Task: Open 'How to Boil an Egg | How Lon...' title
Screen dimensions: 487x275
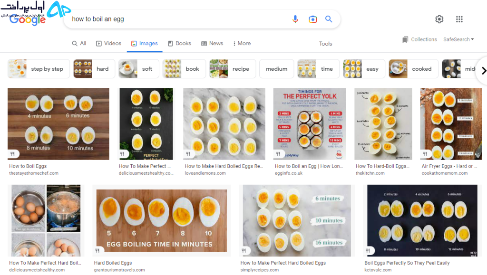Action: (309, 166)
